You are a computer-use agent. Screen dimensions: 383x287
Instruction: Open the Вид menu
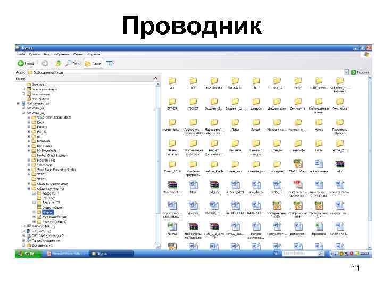[x=47, y=54]
